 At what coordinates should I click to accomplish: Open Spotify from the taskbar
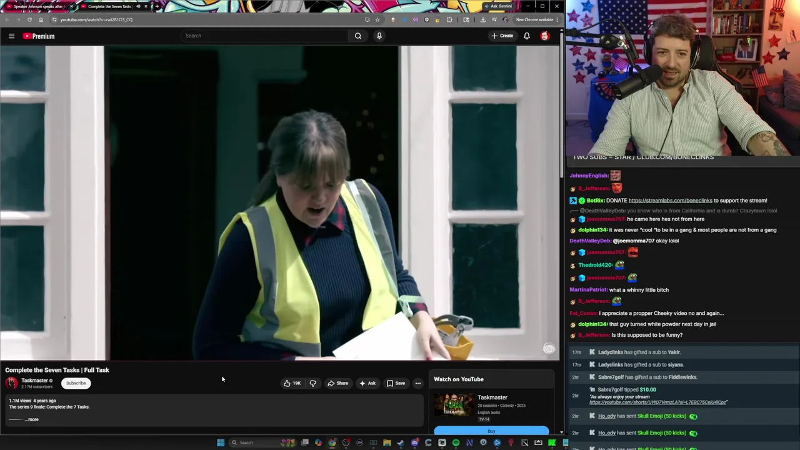click(x=456, y=442)
